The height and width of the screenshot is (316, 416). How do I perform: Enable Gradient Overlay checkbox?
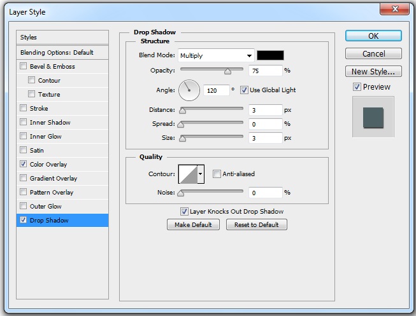coord(24,178)
